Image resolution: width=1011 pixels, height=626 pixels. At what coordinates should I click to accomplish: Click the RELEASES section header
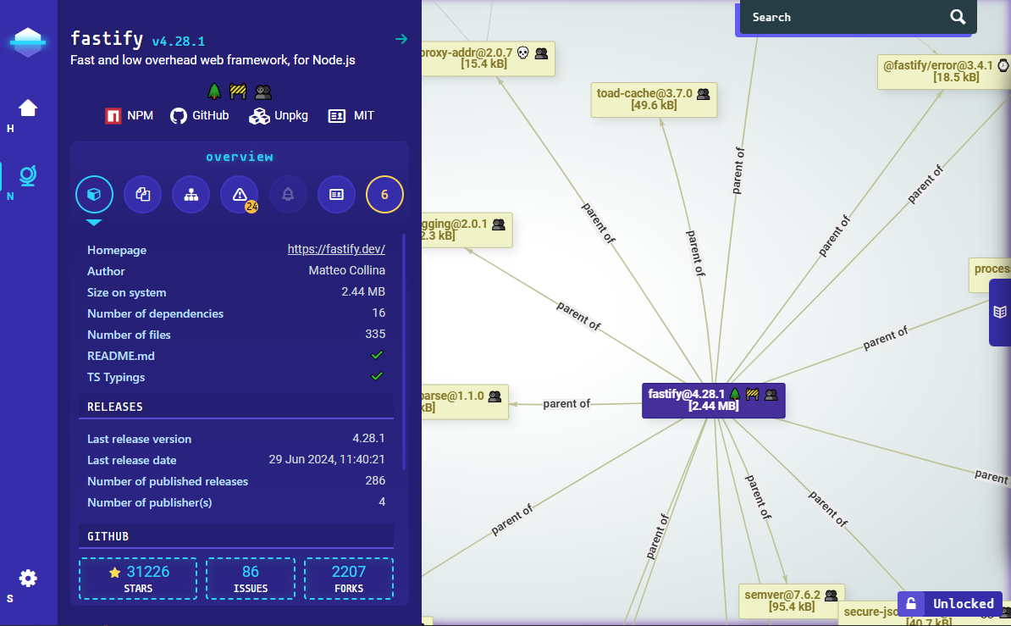(x=236, y=407)
